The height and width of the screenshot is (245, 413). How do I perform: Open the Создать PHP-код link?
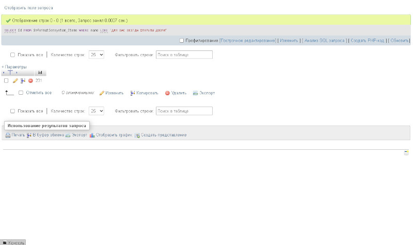(x=367, y=41)
